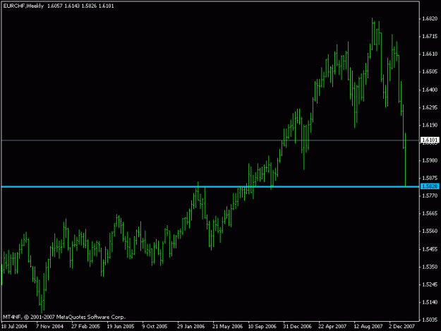Image resolution: width=441 pixels, height=331 pixels.
Task: Click the 1.6610 price scale value
Action: coord(430,54)
